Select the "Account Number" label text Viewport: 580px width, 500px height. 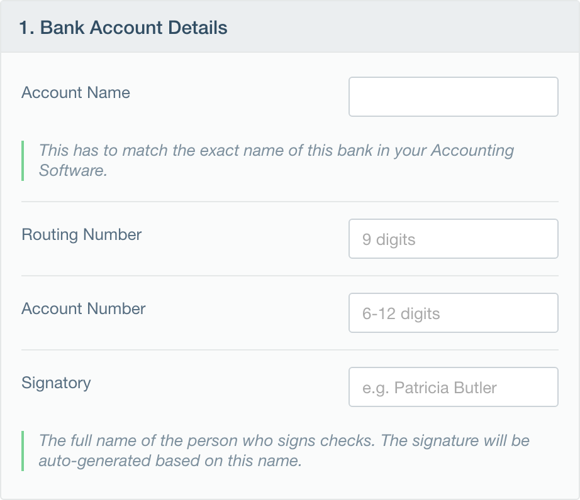(83, 309)
